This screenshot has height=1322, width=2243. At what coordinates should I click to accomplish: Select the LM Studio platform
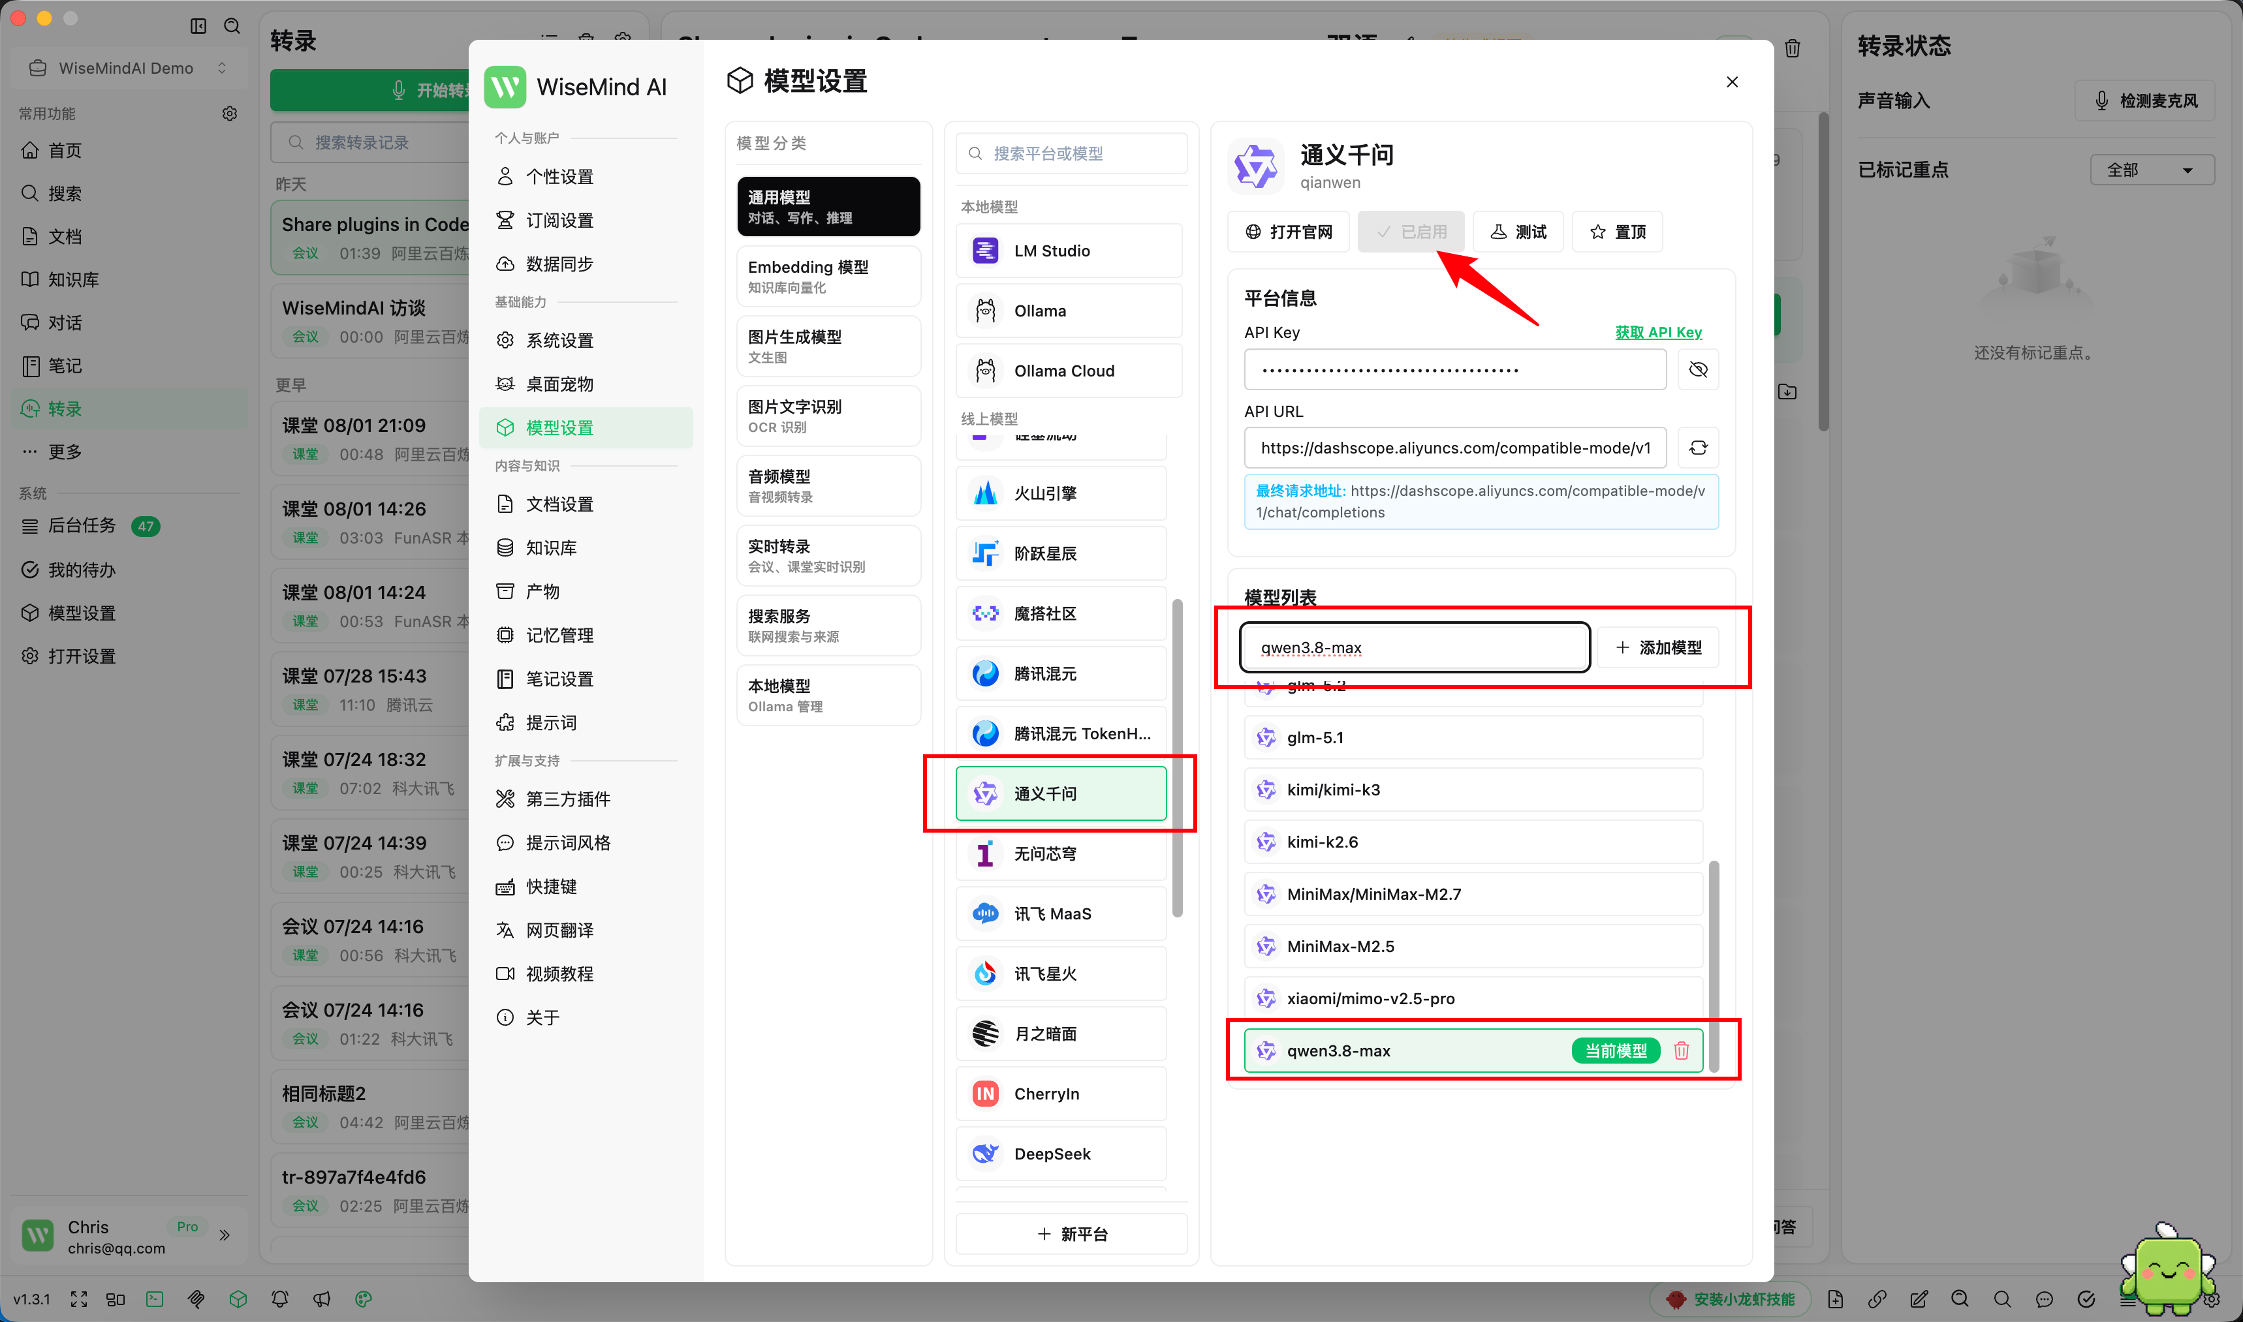pyautogui.click(x=1069, y=251)
